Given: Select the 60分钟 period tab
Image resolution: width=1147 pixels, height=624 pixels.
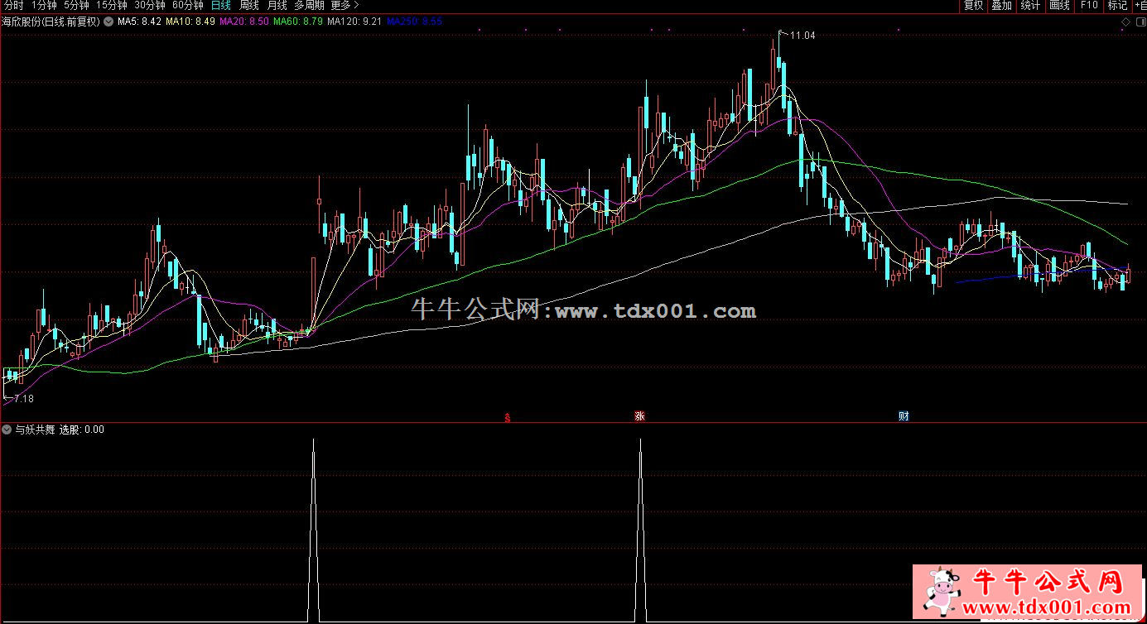Looking at the screenshot, I should (x=188, y=5).
